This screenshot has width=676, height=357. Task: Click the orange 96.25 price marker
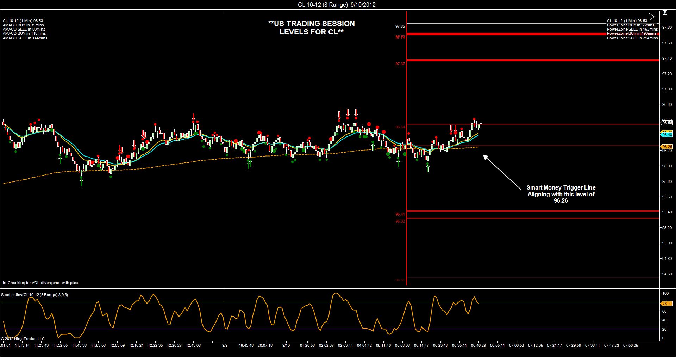667,147
